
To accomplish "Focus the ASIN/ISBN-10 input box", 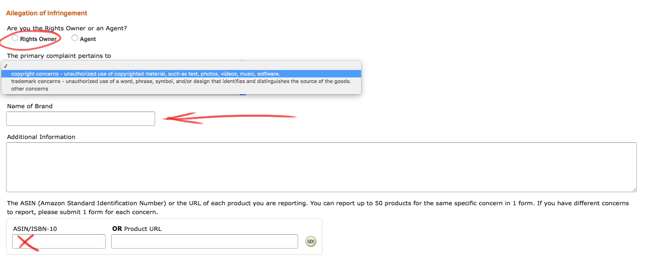I will tap(59, 241).
